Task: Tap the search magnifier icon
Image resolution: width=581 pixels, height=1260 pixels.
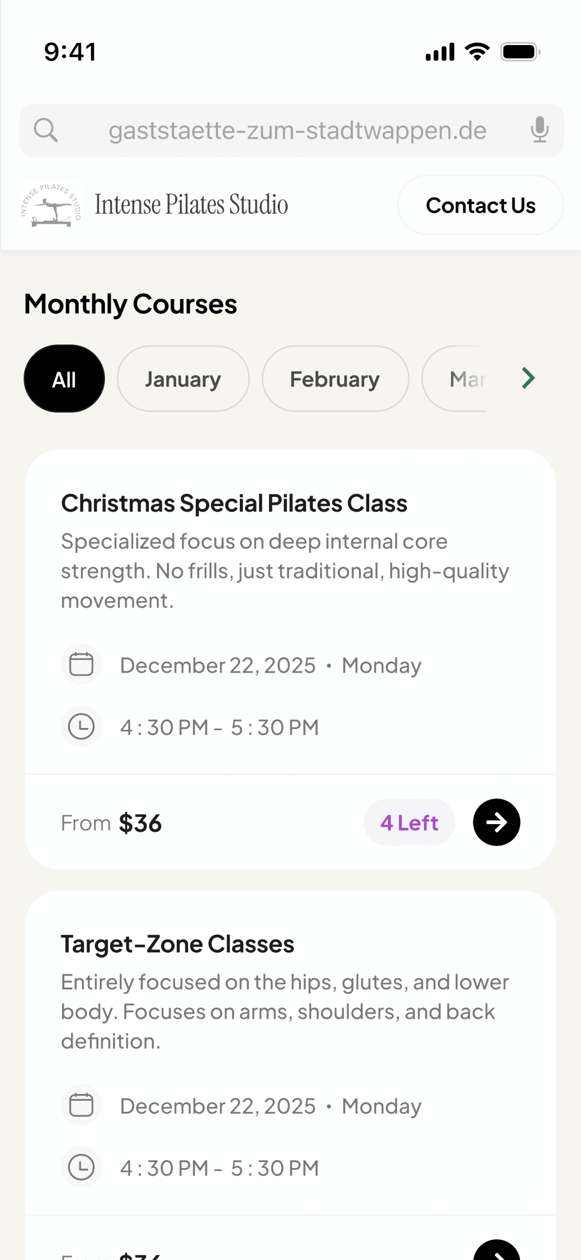Action: tap(46, 130)
